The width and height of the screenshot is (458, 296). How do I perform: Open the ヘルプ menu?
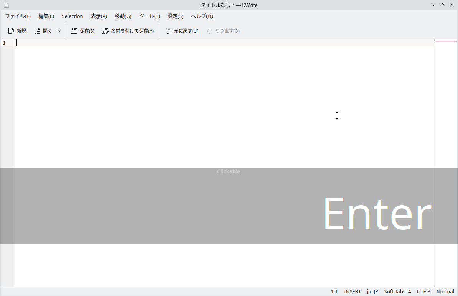pyautogui.click(x=201, y=16)
